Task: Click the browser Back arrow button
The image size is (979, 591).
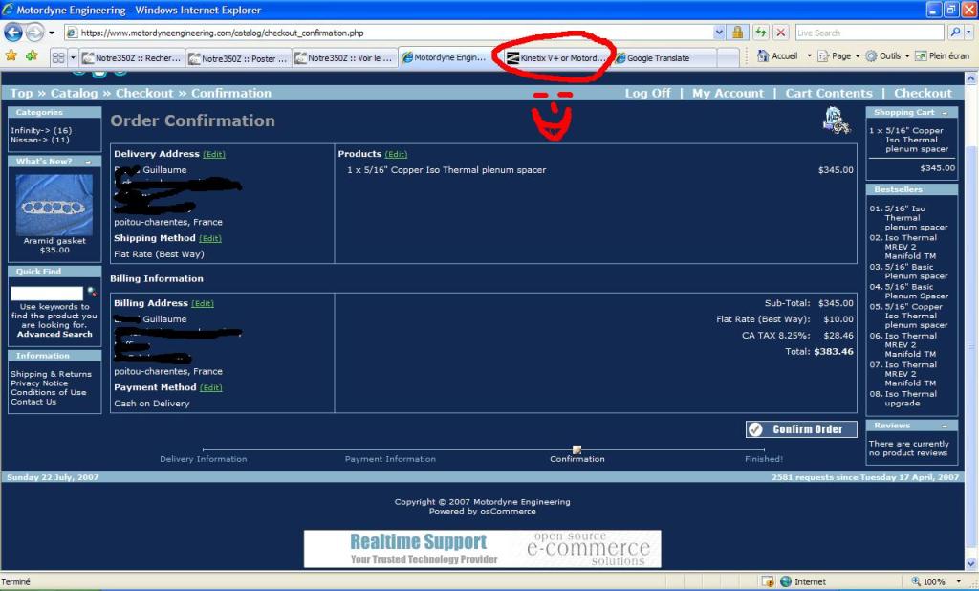Action: point(13,33)
